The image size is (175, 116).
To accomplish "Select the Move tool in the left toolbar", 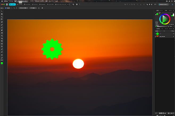I will point(2,11).
